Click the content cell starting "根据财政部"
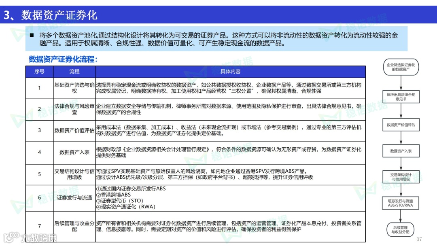Image resolution: width=437 pixels, height=246 pixels. click(x=231, y=153)
